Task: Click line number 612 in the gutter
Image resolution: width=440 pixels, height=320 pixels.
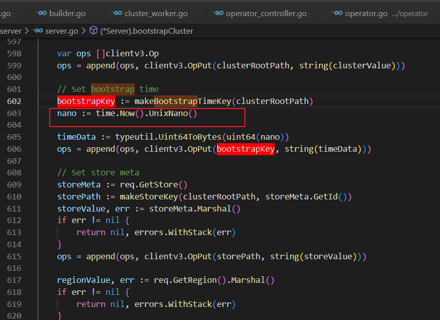Action: point(14,221)
